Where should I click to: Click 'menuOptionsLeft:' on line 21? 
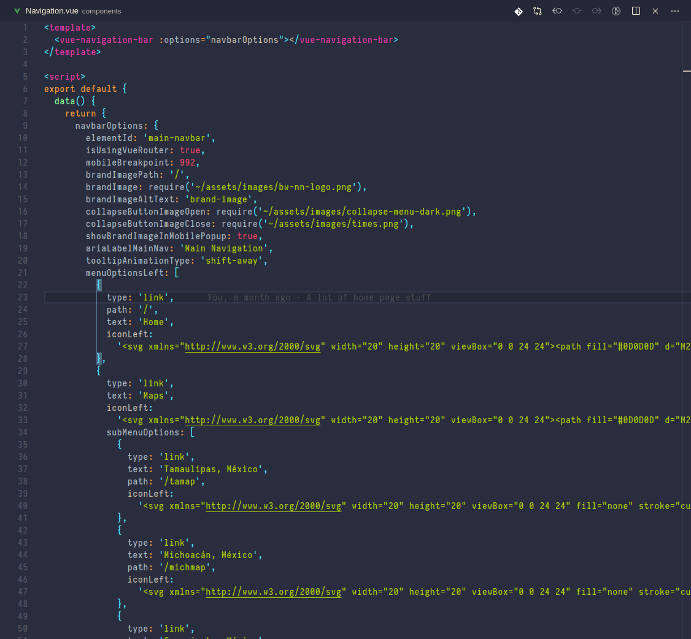(128, 273)
